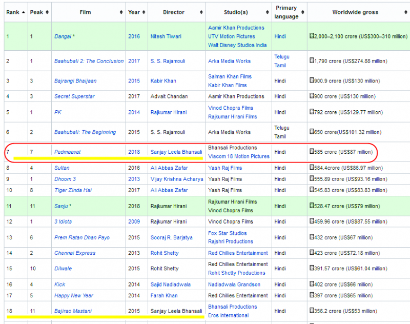Open Sajid Nadiadwala director link
Viewport: 410px width, 324px height.
click(171, 284)
